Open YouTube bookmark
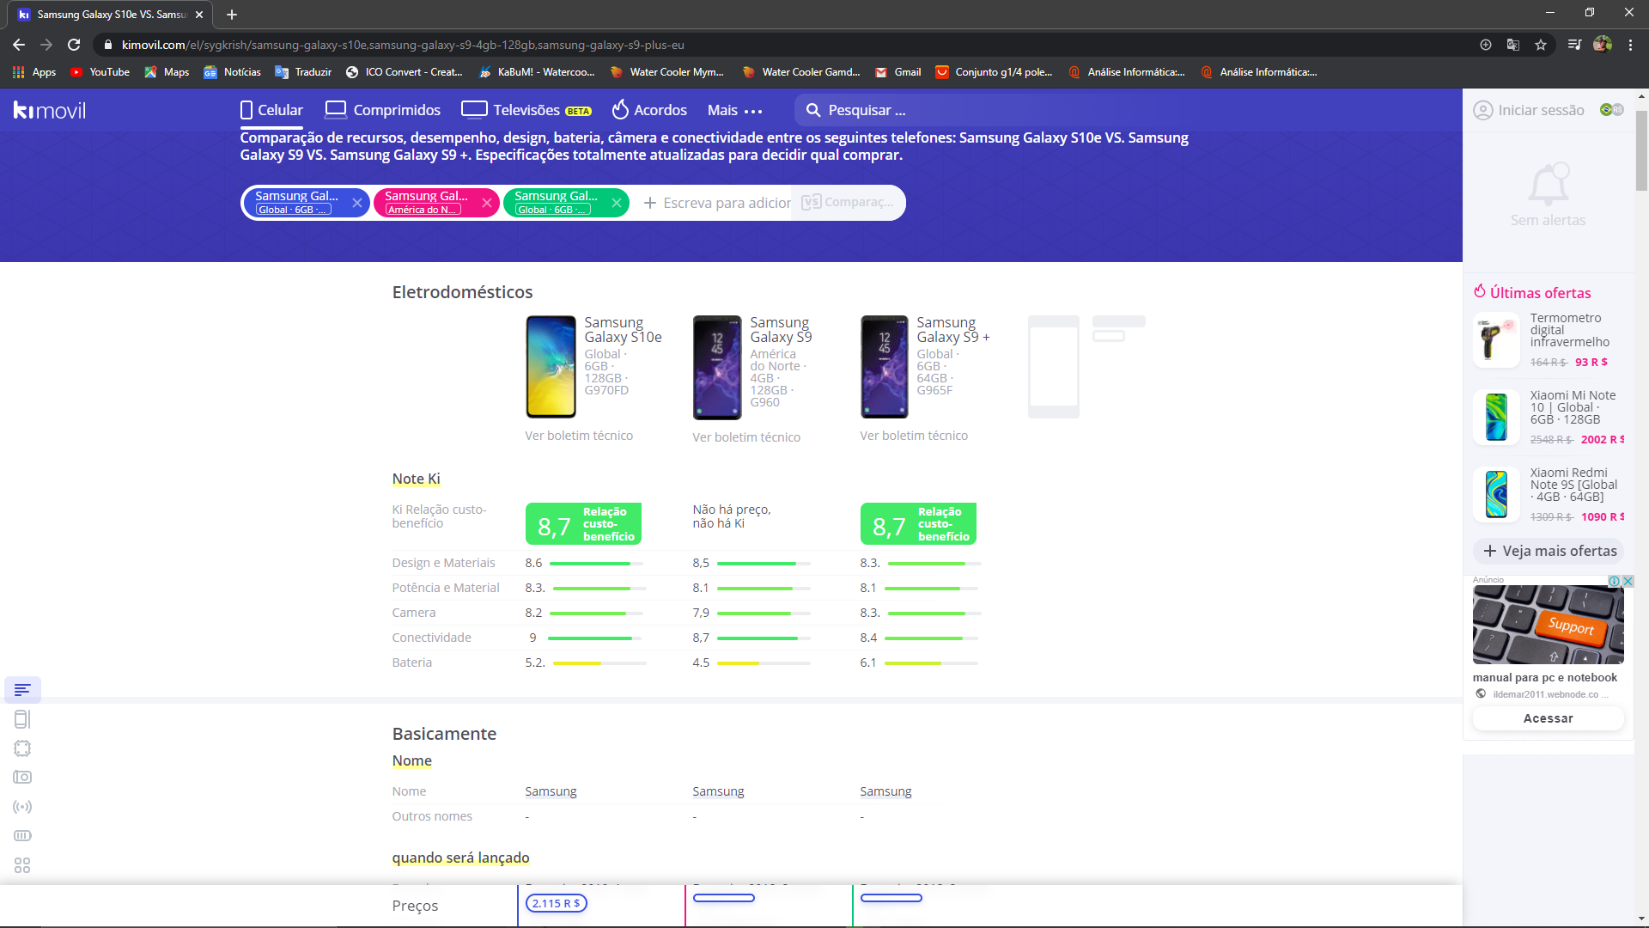 coord(100,72)
